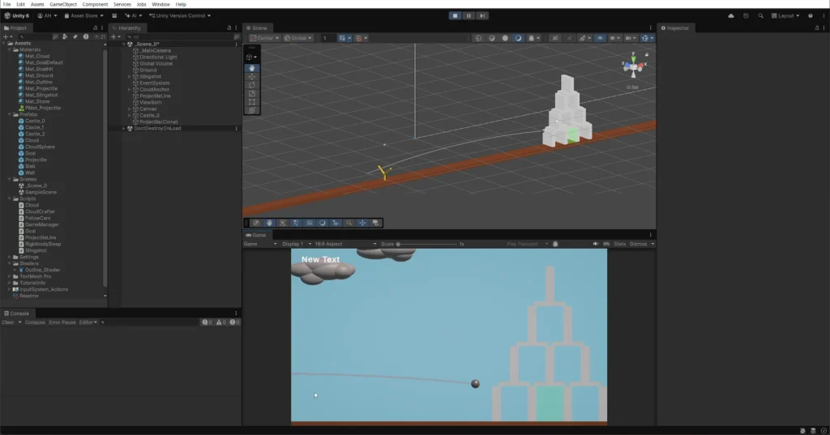
Task: Select the Console tab
Action: point(17,313)
